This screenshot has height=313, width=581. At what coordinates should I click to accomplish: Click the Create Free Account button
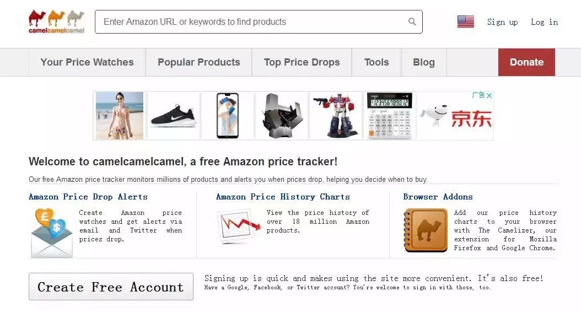pyautogui.click(x=111, y=287)
